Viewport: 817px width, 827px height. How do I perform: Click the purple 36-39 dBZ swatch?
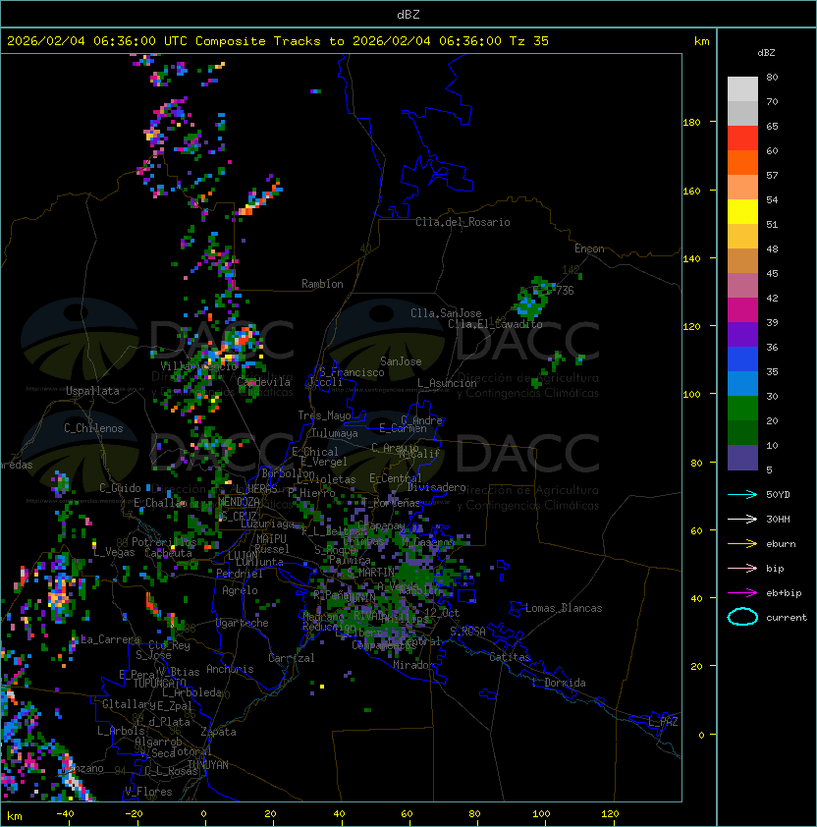[x=742, y=334]
